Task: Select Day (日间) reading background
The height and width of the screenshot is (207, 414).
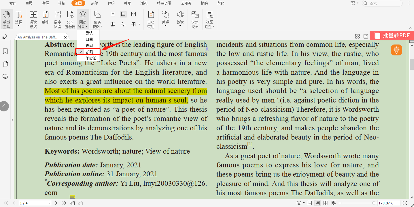Action: pos(89,39)
